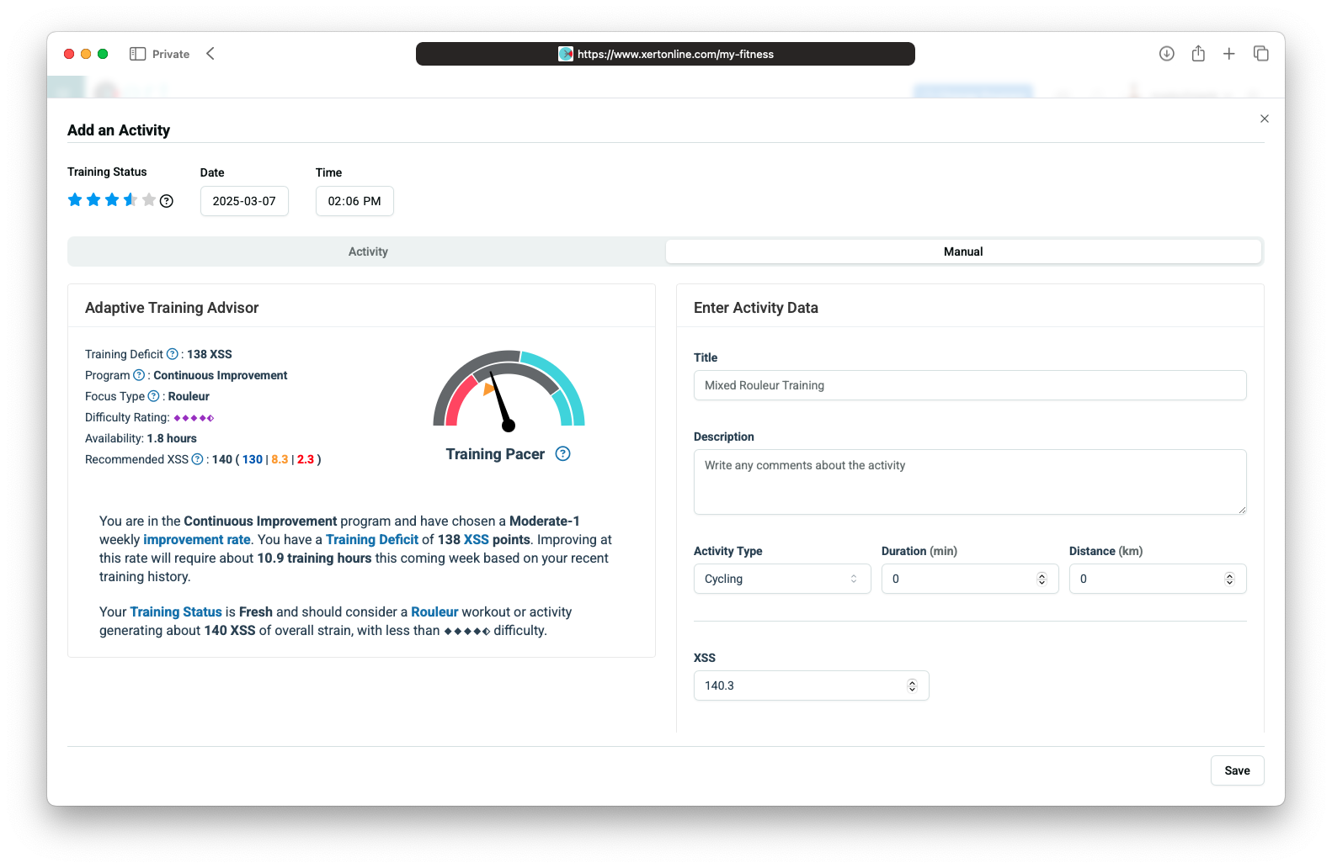
Task: Click the XSS value stepper arrows
Action: (x=912, y=685)
